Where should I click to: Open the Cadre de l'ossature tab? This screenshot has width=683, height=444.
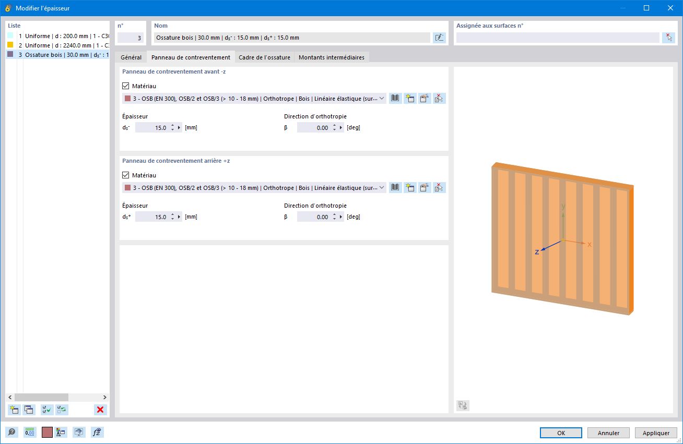[x=264, y=57]
